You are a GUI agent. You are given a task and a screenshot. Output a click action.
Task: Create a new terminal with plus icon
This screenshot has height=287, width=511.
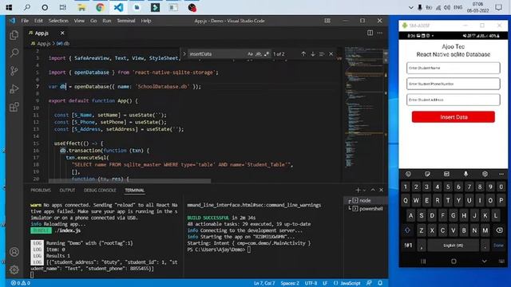pos(358,190)
